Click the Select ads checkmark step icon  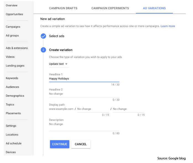click(43, 36)
